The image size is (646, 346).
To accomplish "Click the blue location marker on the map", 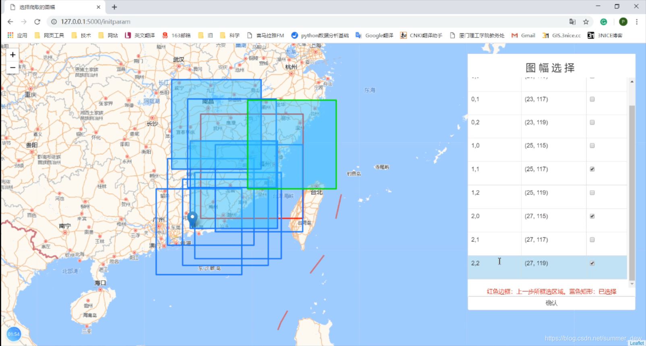I will click(193, 220).
